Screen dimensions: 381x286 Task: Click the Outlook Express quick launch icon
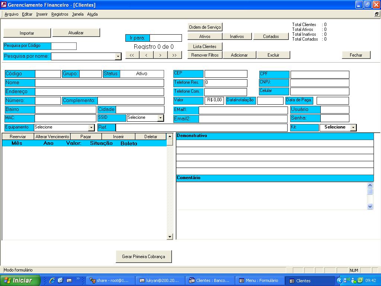[x=61, y=280]
